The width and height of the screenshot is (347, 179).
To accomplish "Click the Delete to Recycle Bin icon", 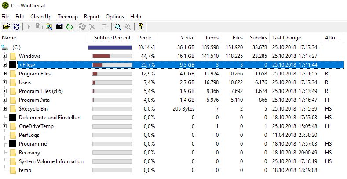I will point(82,27).
